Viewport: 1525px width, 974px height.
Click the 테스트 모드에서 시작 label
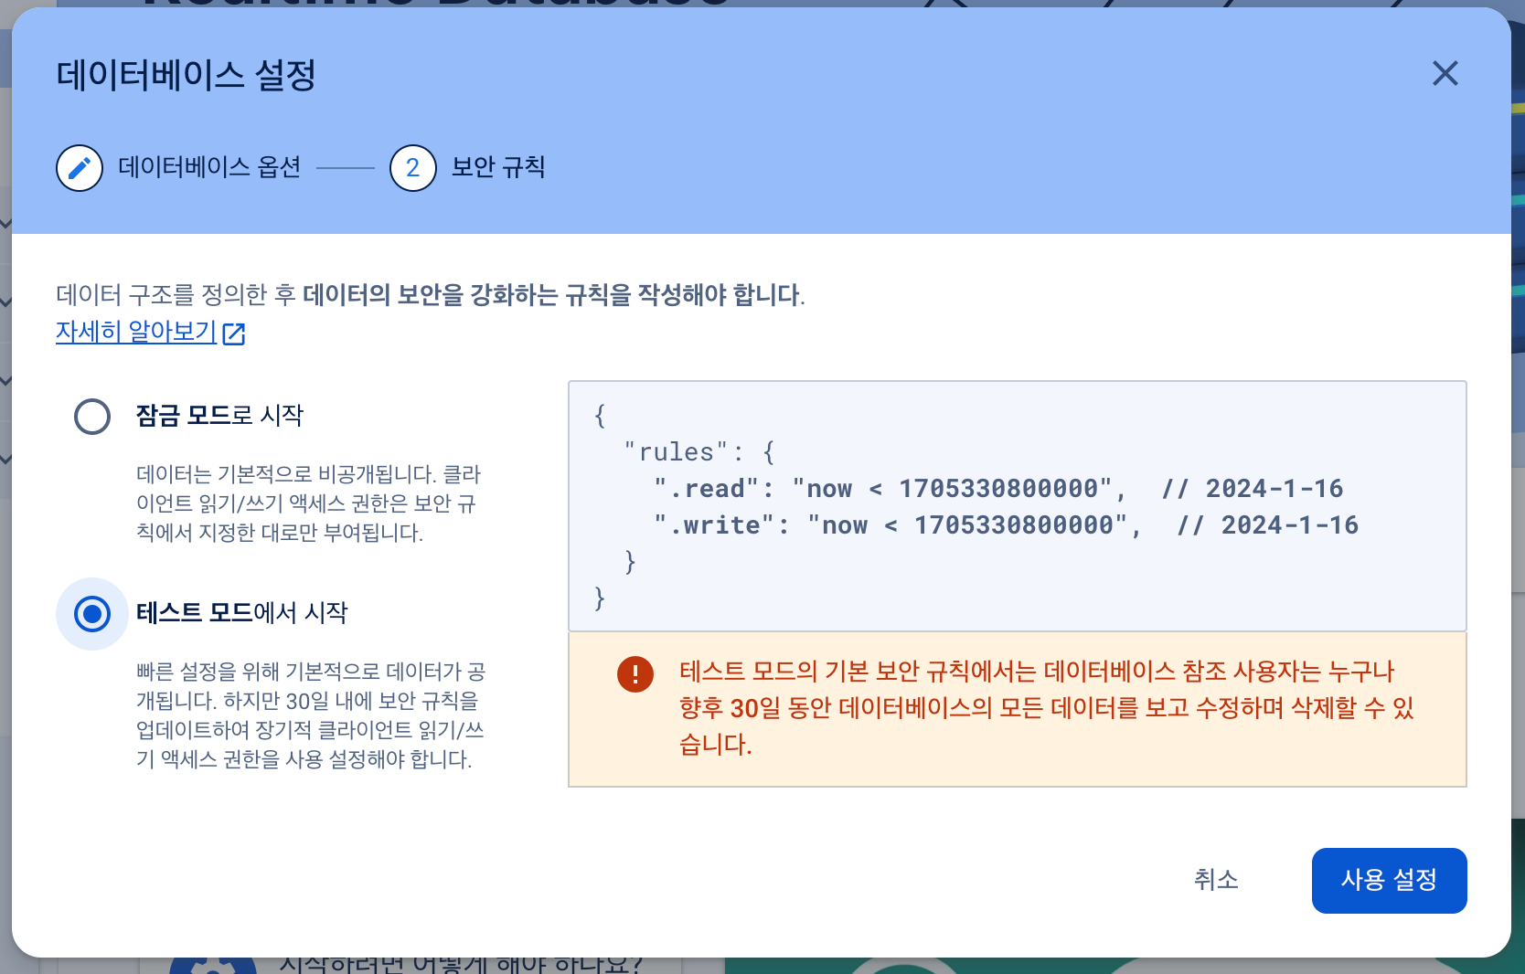click(242, 612)
